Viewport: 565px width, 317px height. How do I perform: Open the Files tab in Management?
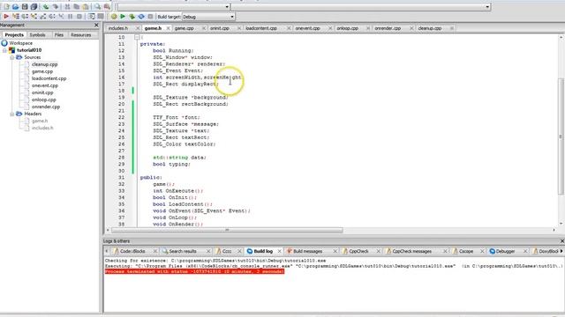click(x=58, y=35)
